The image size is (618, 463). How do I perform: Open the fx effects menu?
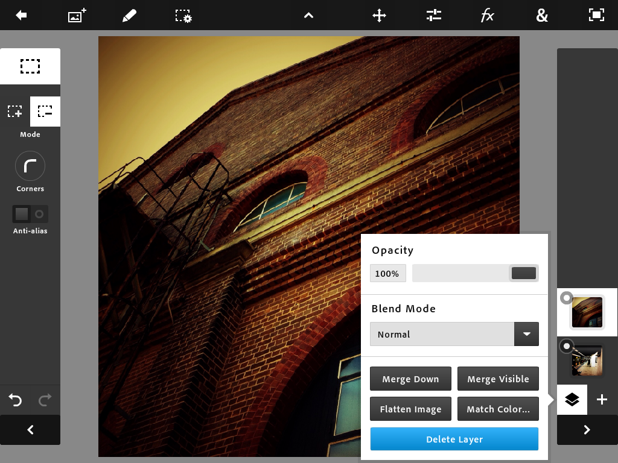click(488, 16)
